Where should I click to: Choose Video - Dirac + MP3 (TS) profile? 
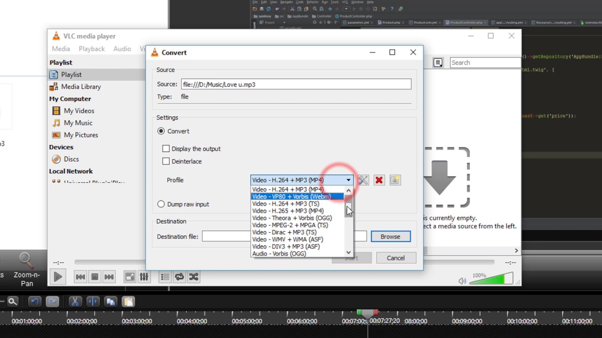click(x=298, y=232)
